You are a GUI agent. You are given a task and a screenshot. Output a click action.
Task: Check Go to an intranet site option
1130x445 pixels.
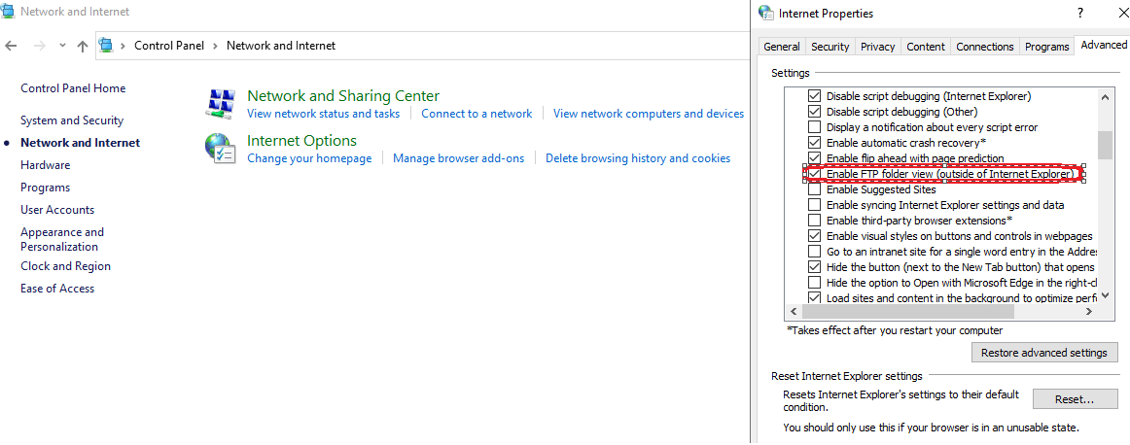point(814,252)
